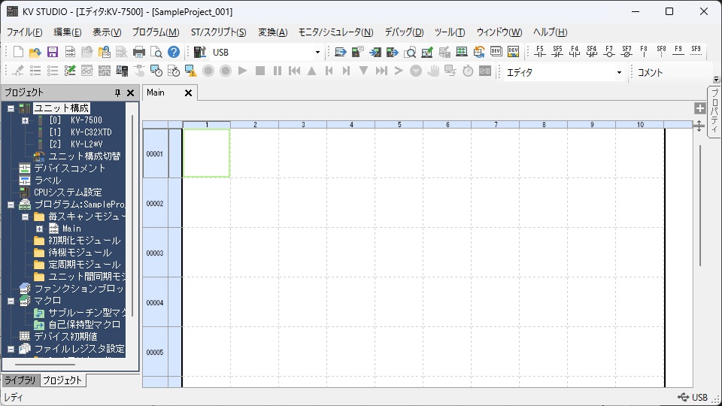Open the USB connection dropdown

tap(317, 53)
